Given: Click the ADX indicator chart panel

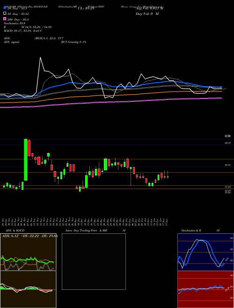Looking at the screenshot, I should pos(28,252).
